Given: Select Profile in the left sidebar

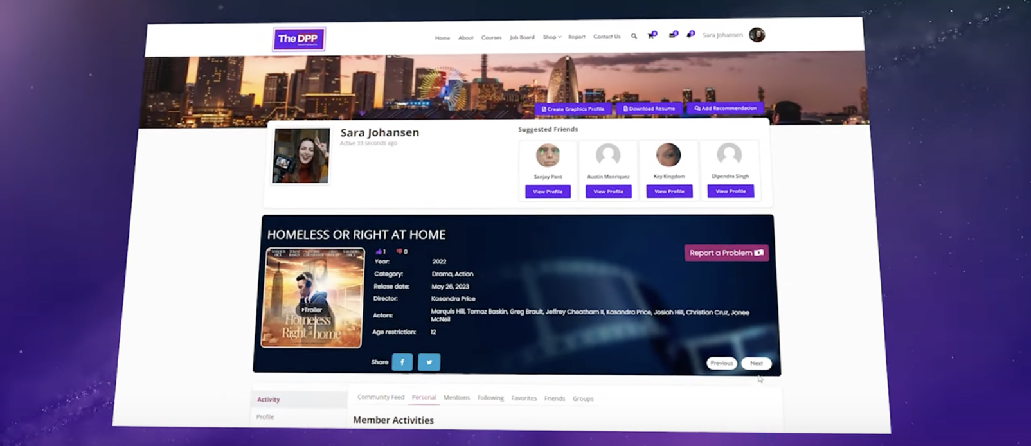Looking at the screenshot, I should pyautogui.click(x=265, y=417).
